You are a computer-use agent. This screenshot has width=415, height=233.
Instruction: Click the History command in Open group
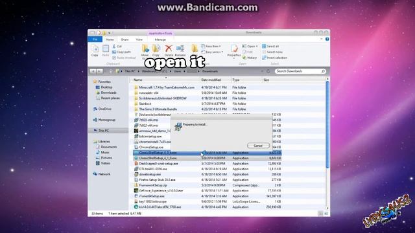coord(250,58)
